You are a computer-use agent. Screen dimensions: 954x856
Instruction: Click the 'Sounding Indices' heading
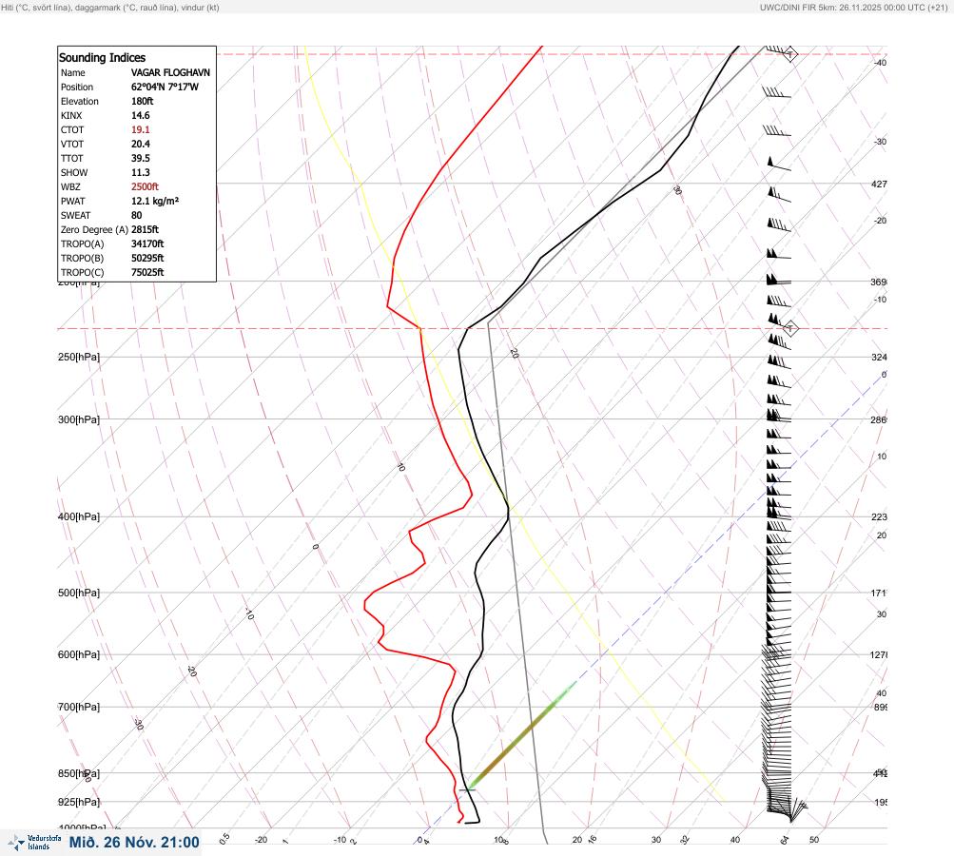point(102,57)
